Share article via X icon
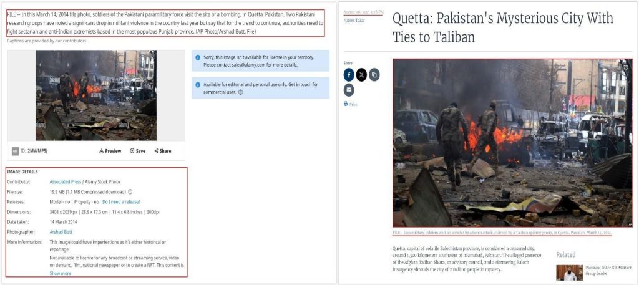Image resolution: width=639 pixels, height=285 pixels. click(x=361, y=74)
